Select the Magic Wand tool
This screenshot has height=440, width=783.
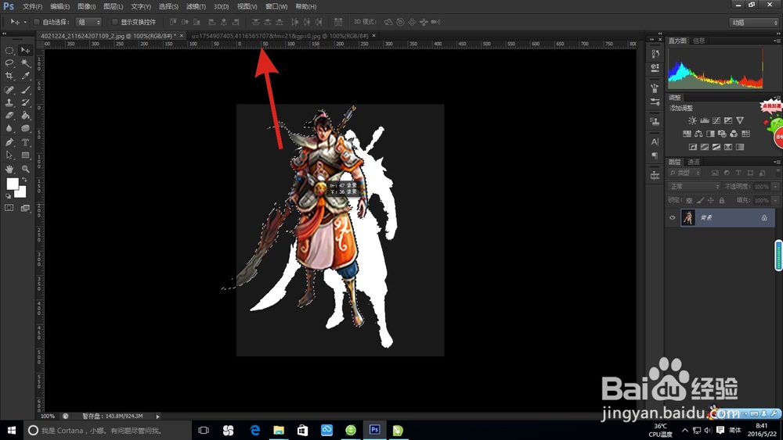[x=25, y=63]
